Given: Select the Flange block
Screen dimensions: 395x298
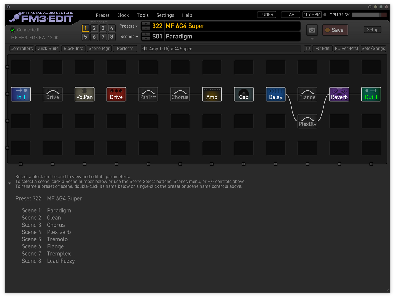Looking at the screenshot, I should (x=307, y=94).
